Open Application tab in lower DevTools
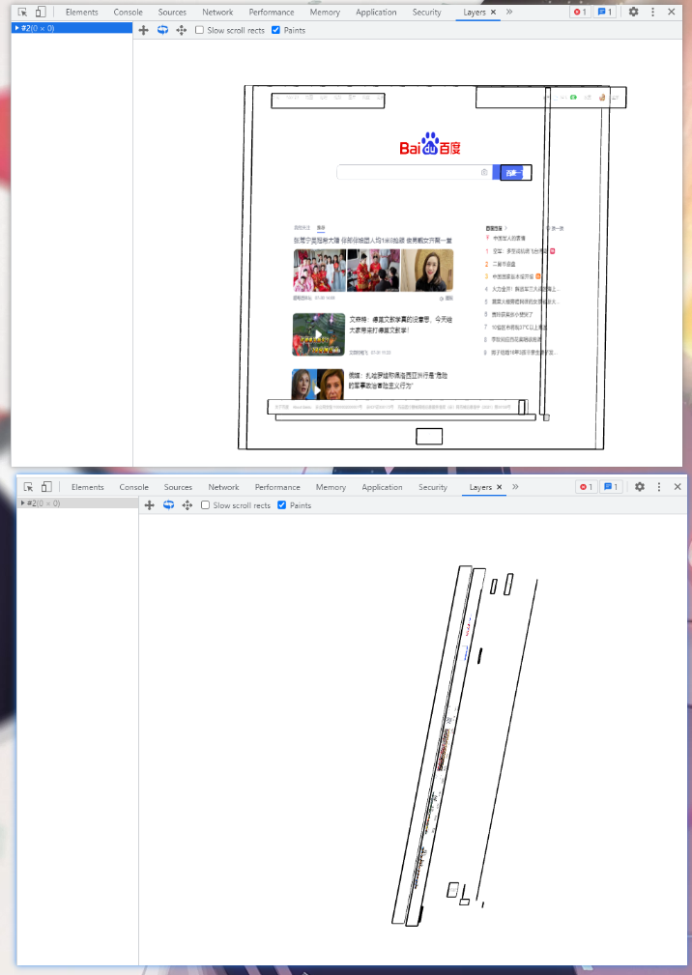The width and height of the screenshot is (692, 975). (383, 487)
